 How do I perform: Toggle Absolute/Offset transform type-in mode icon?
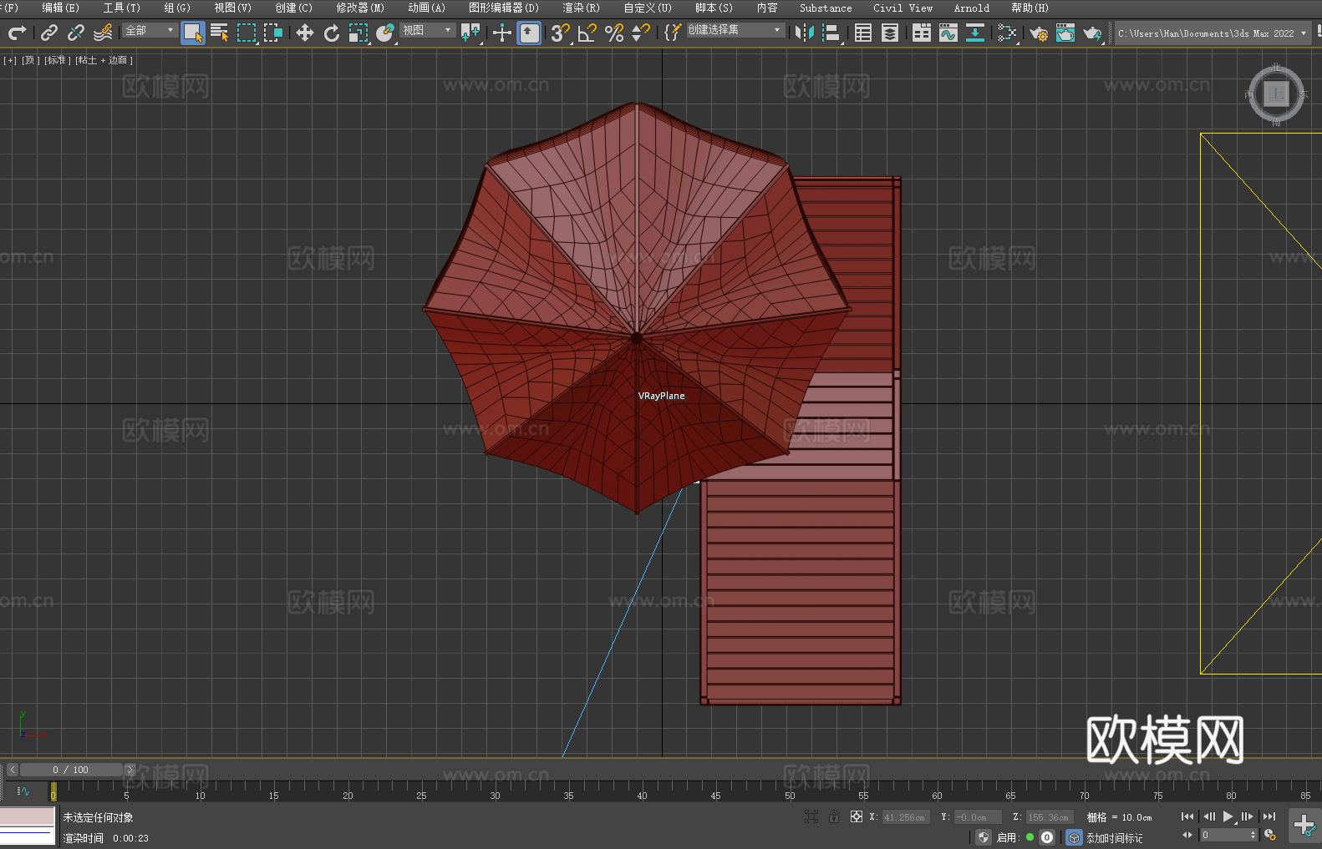point(857,816)
